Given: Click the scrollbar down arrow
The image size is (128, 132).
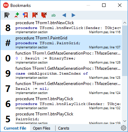Looking at the screenshot, I should point(125,121).
